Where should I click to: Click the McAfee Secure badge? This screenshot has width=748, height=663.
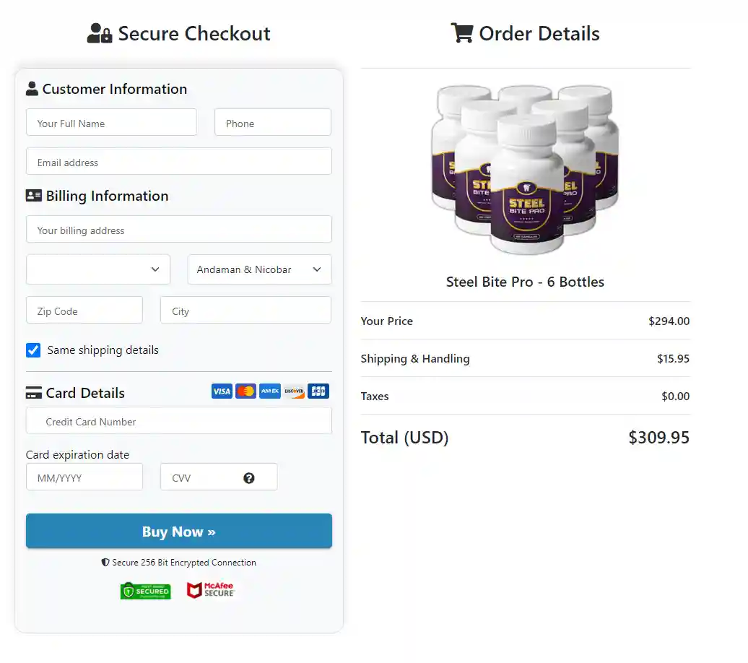point(211,590)
